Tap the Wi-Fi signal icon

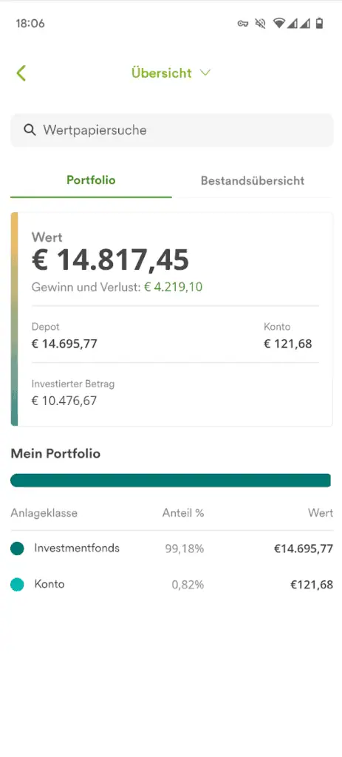[x=278, y=24]
